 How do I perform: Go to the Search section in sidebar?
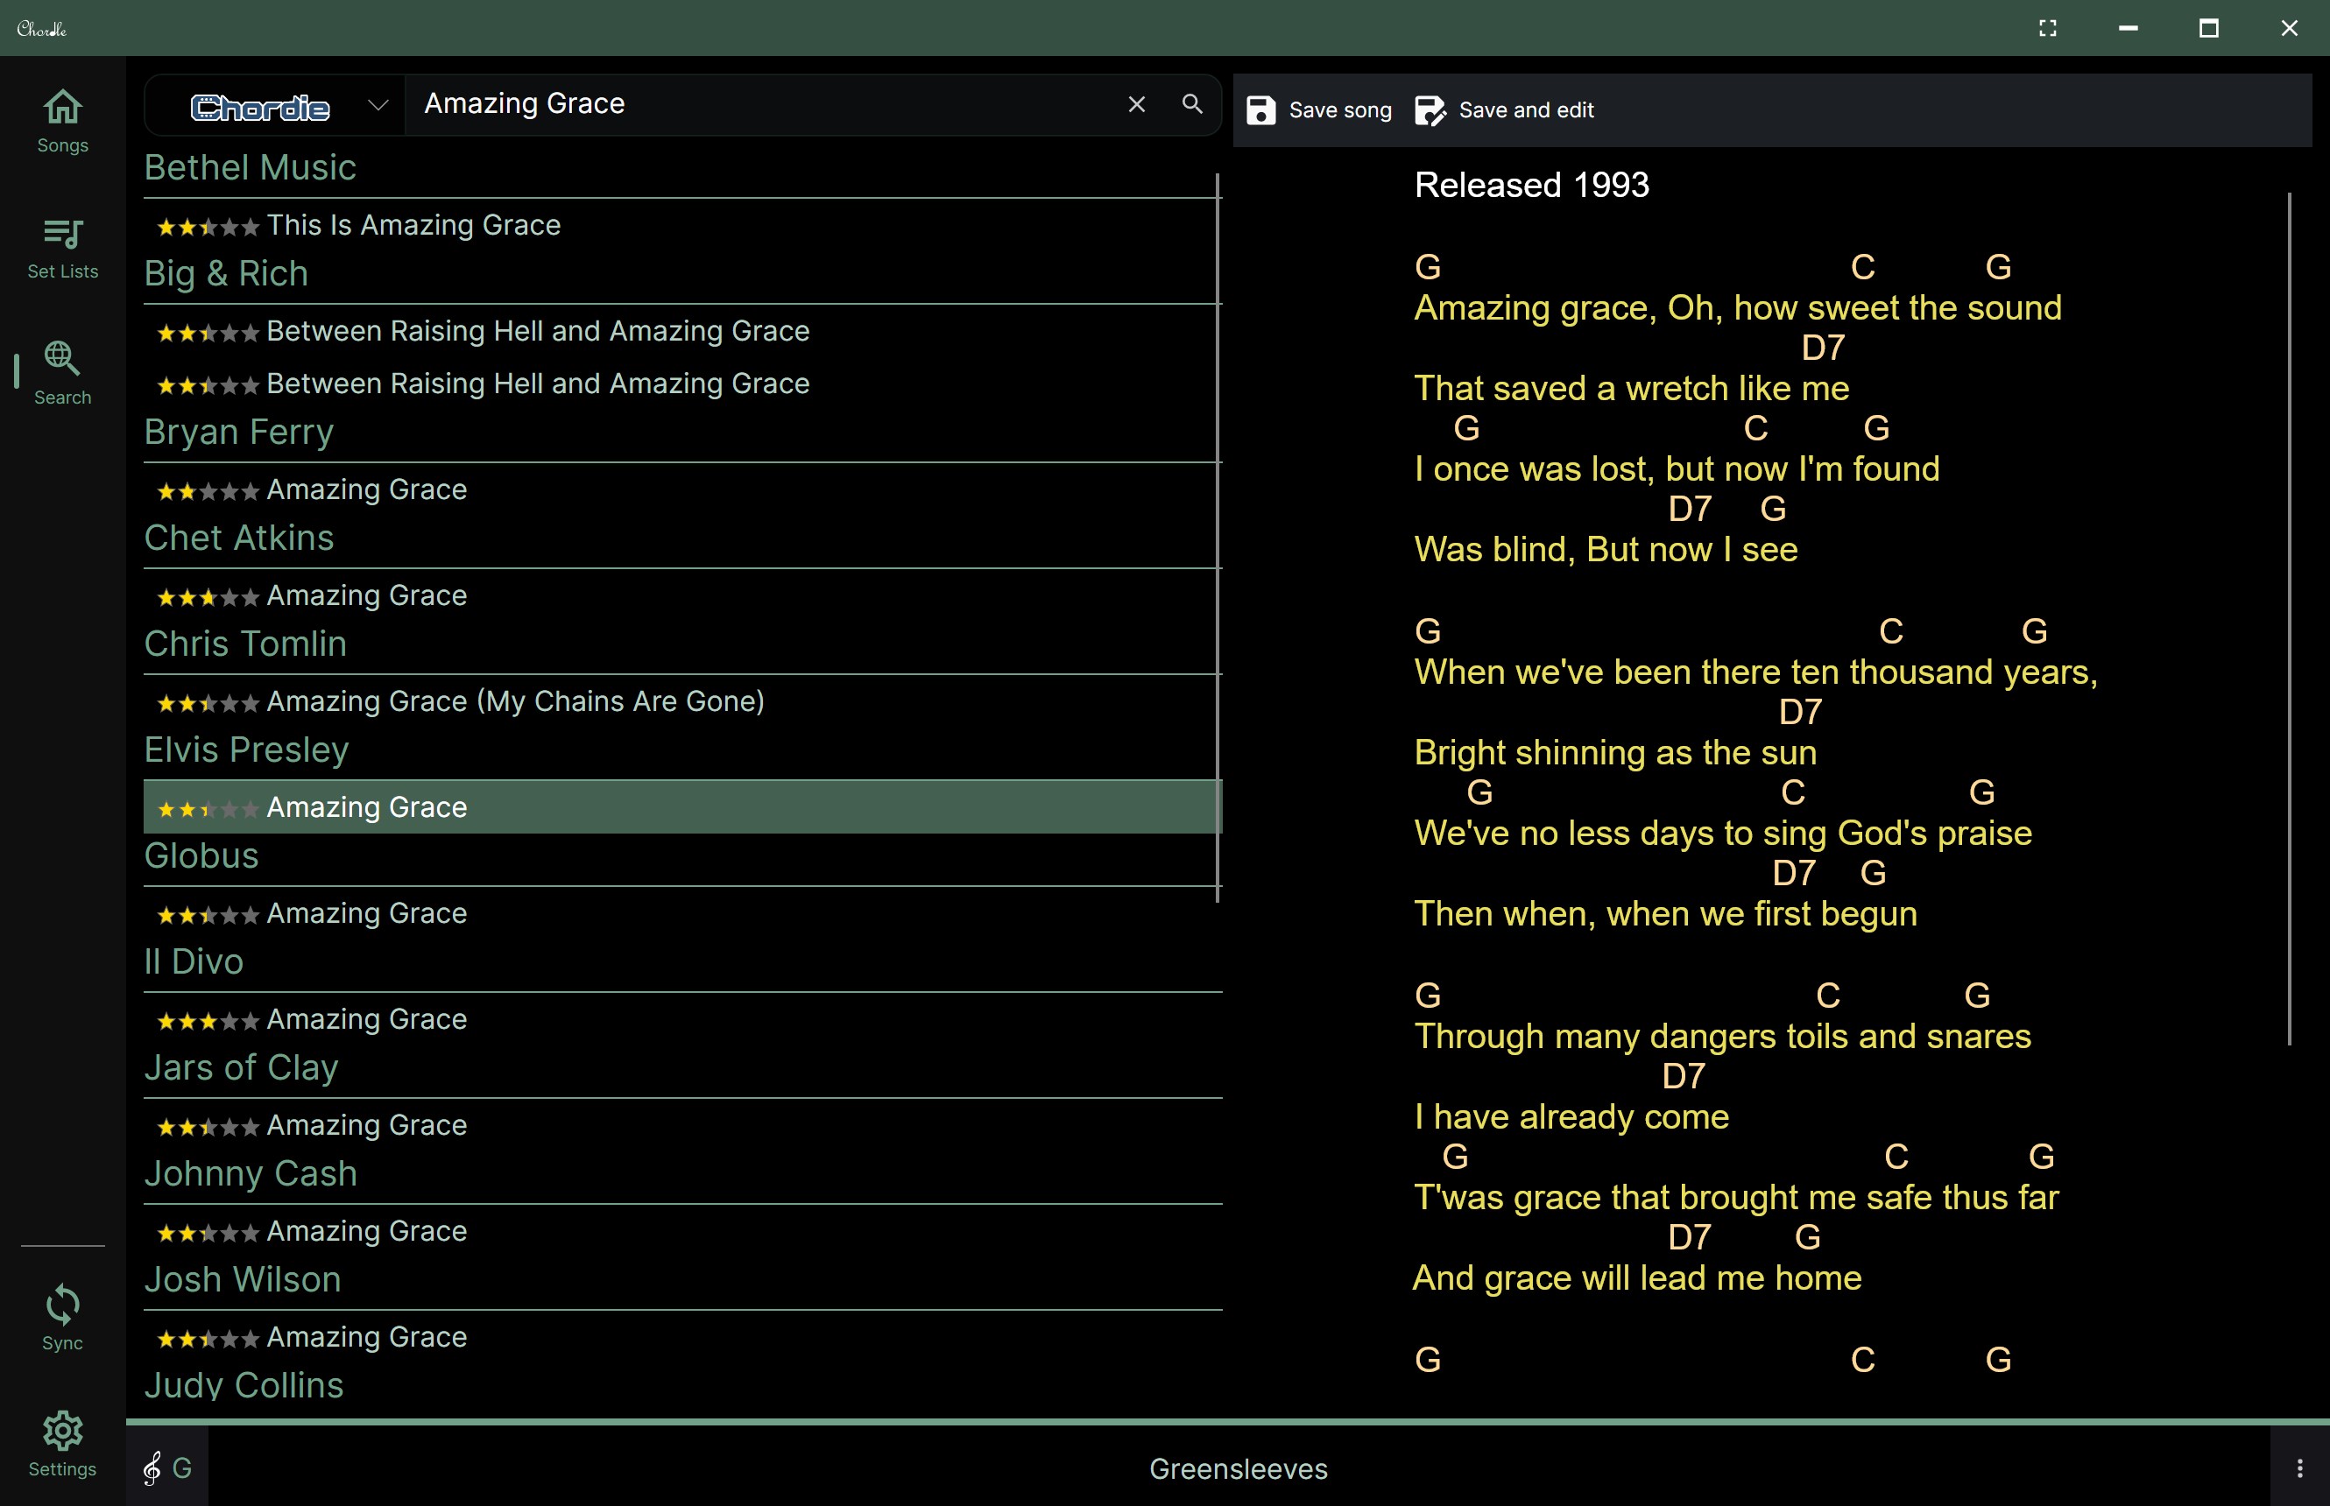pos(62,374)
